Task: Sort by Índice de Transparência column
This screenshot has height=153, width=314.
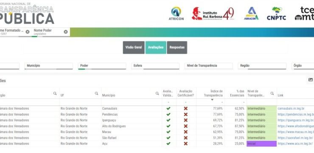Action: tap(213, 93)
